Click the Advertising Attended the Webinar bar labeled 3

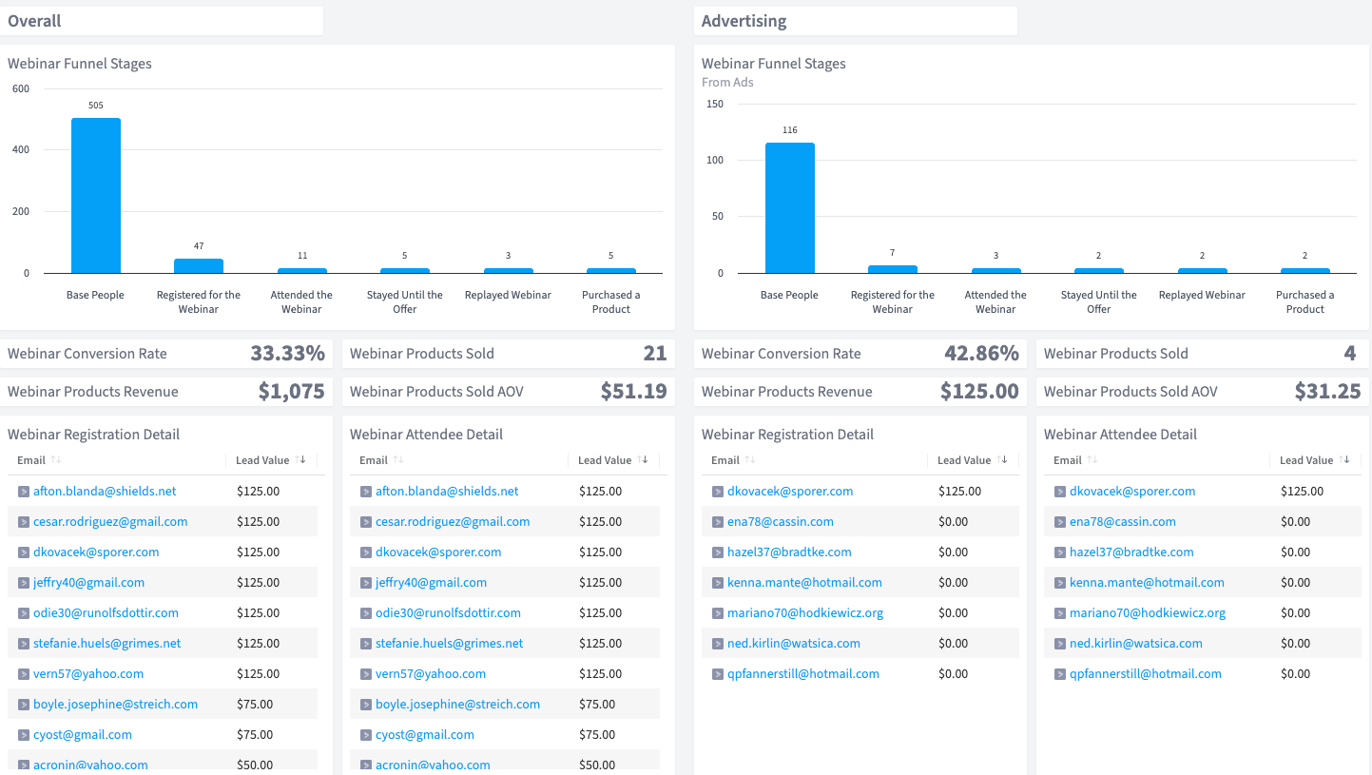coord(995,271)
